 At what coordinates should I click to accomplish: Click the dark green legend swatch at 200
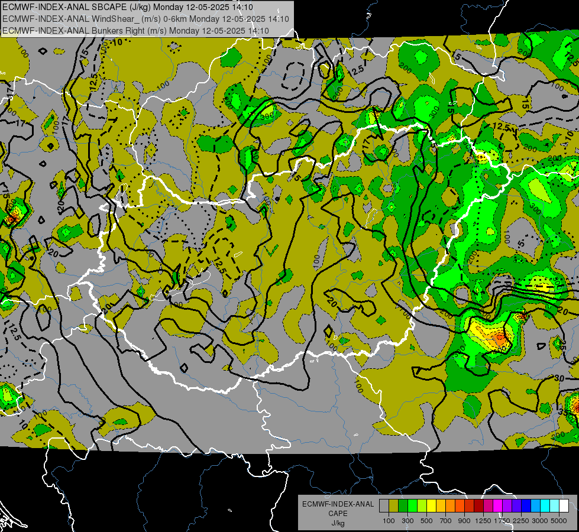pyautogui.click(x=403, y=506)
